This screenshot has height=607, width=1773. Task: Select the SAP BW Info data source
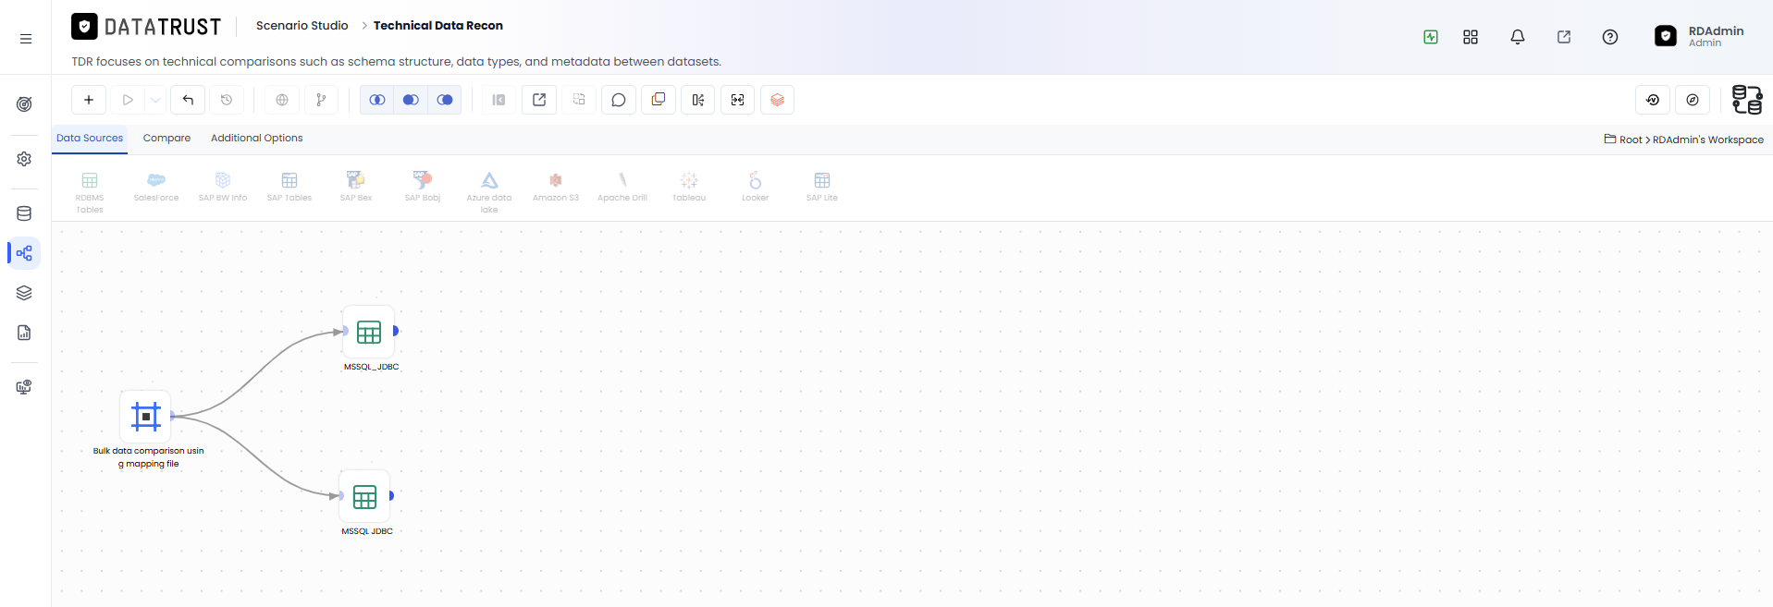click(x=223, y=187)
